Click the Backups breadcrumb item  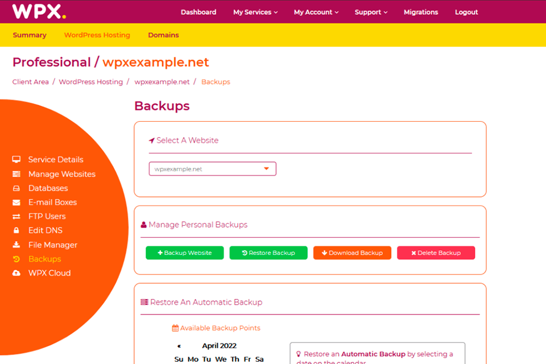(216, 82)
